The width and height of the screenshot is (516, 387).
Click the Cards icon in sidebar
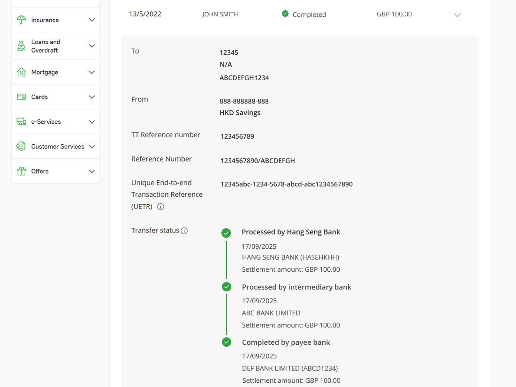click(x=22, y=97)
